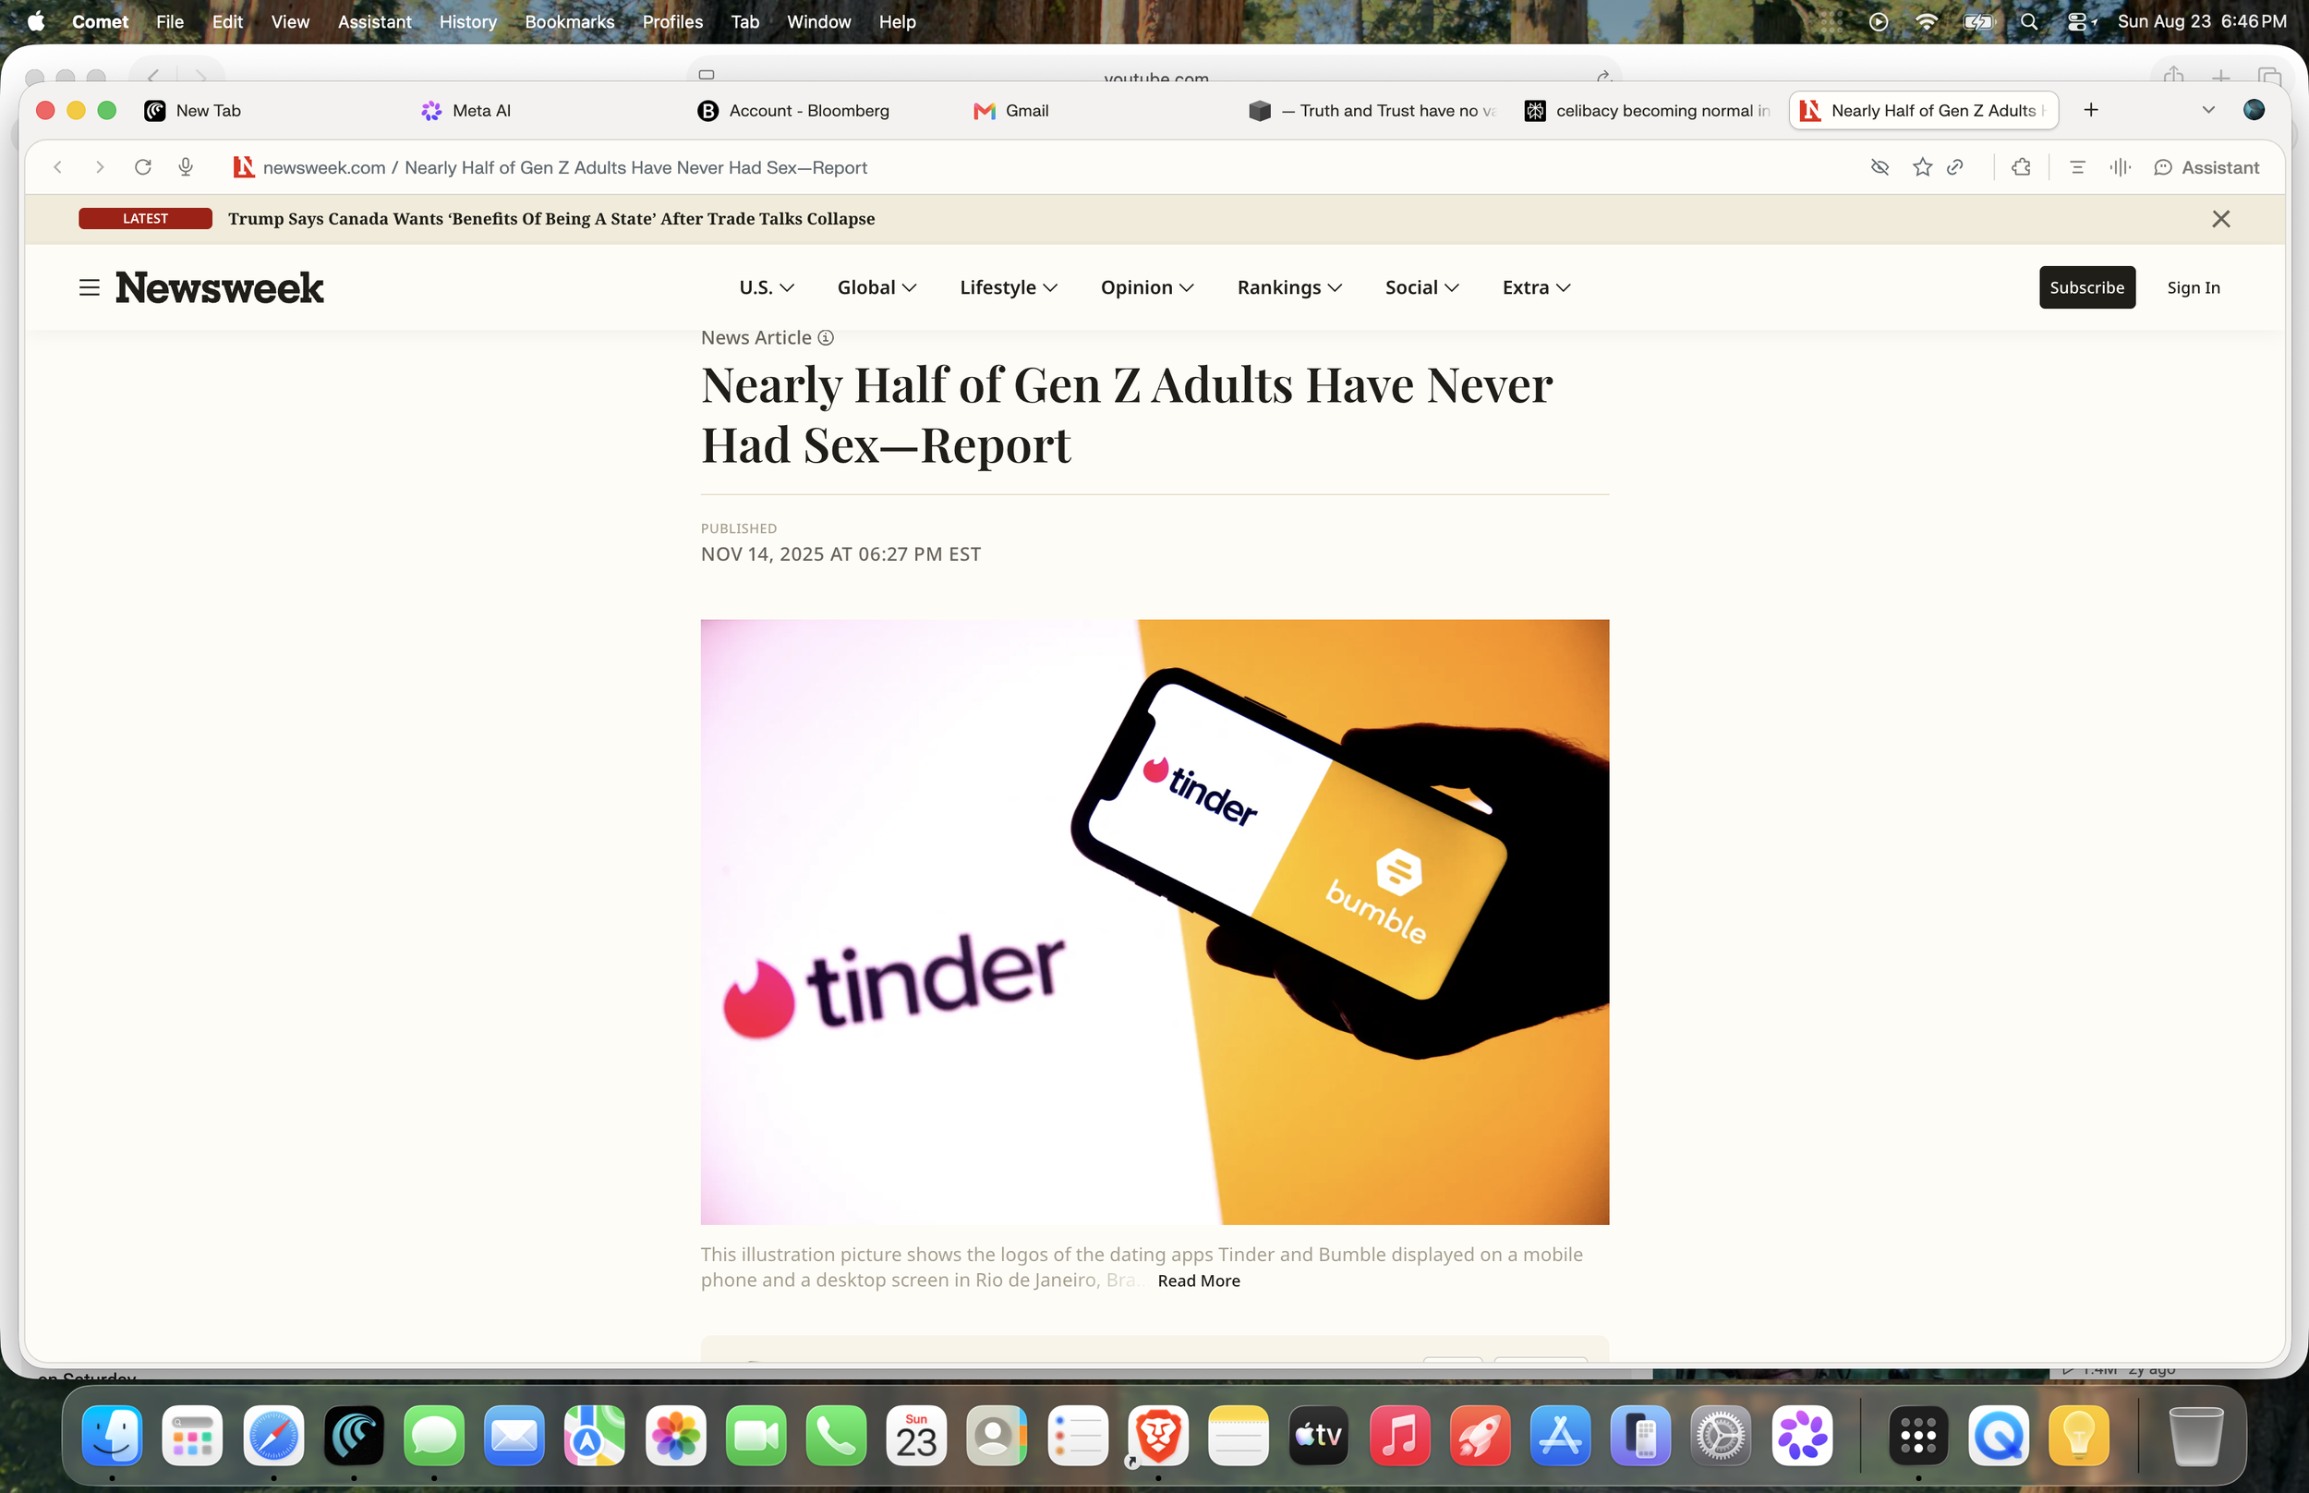The height and width of the screenshot is (1493, 2309).
Task: Click the newsweek.com address bar
Action: pyautogui.click(x=565, y=168)
